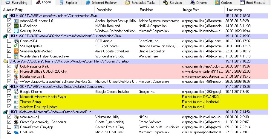The width and height of the screenshot is (271, 139).
Task: Sort by Publisher column header
Action: tap(160, 10)
